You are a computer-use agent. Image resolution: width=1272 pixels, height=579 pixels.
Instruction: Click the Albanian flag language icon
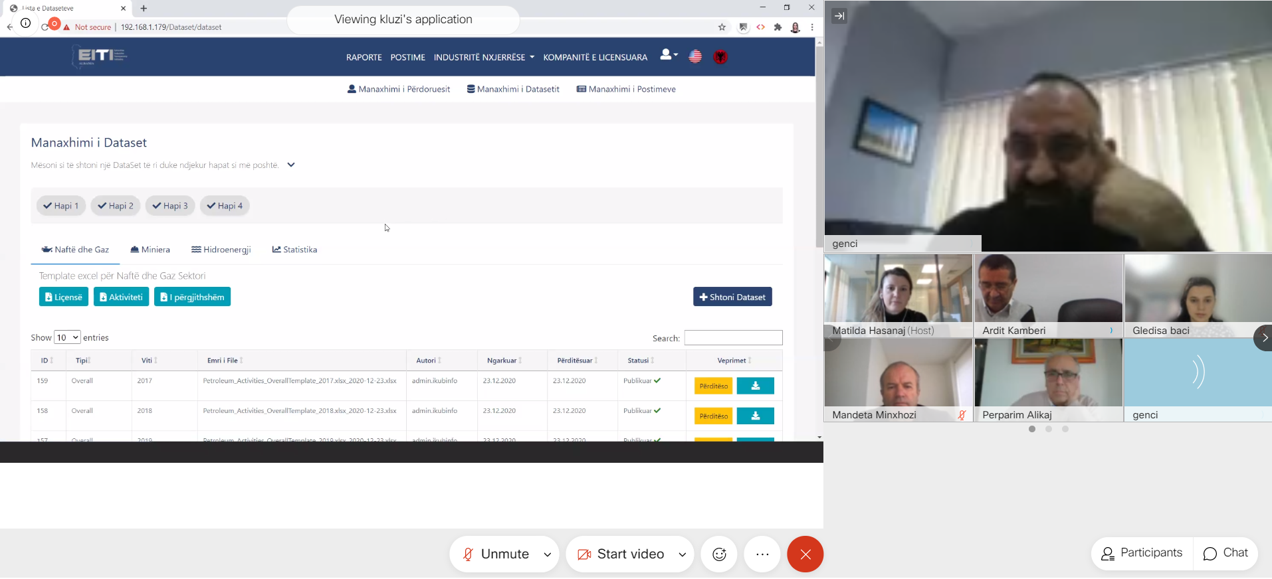(720, 57)
